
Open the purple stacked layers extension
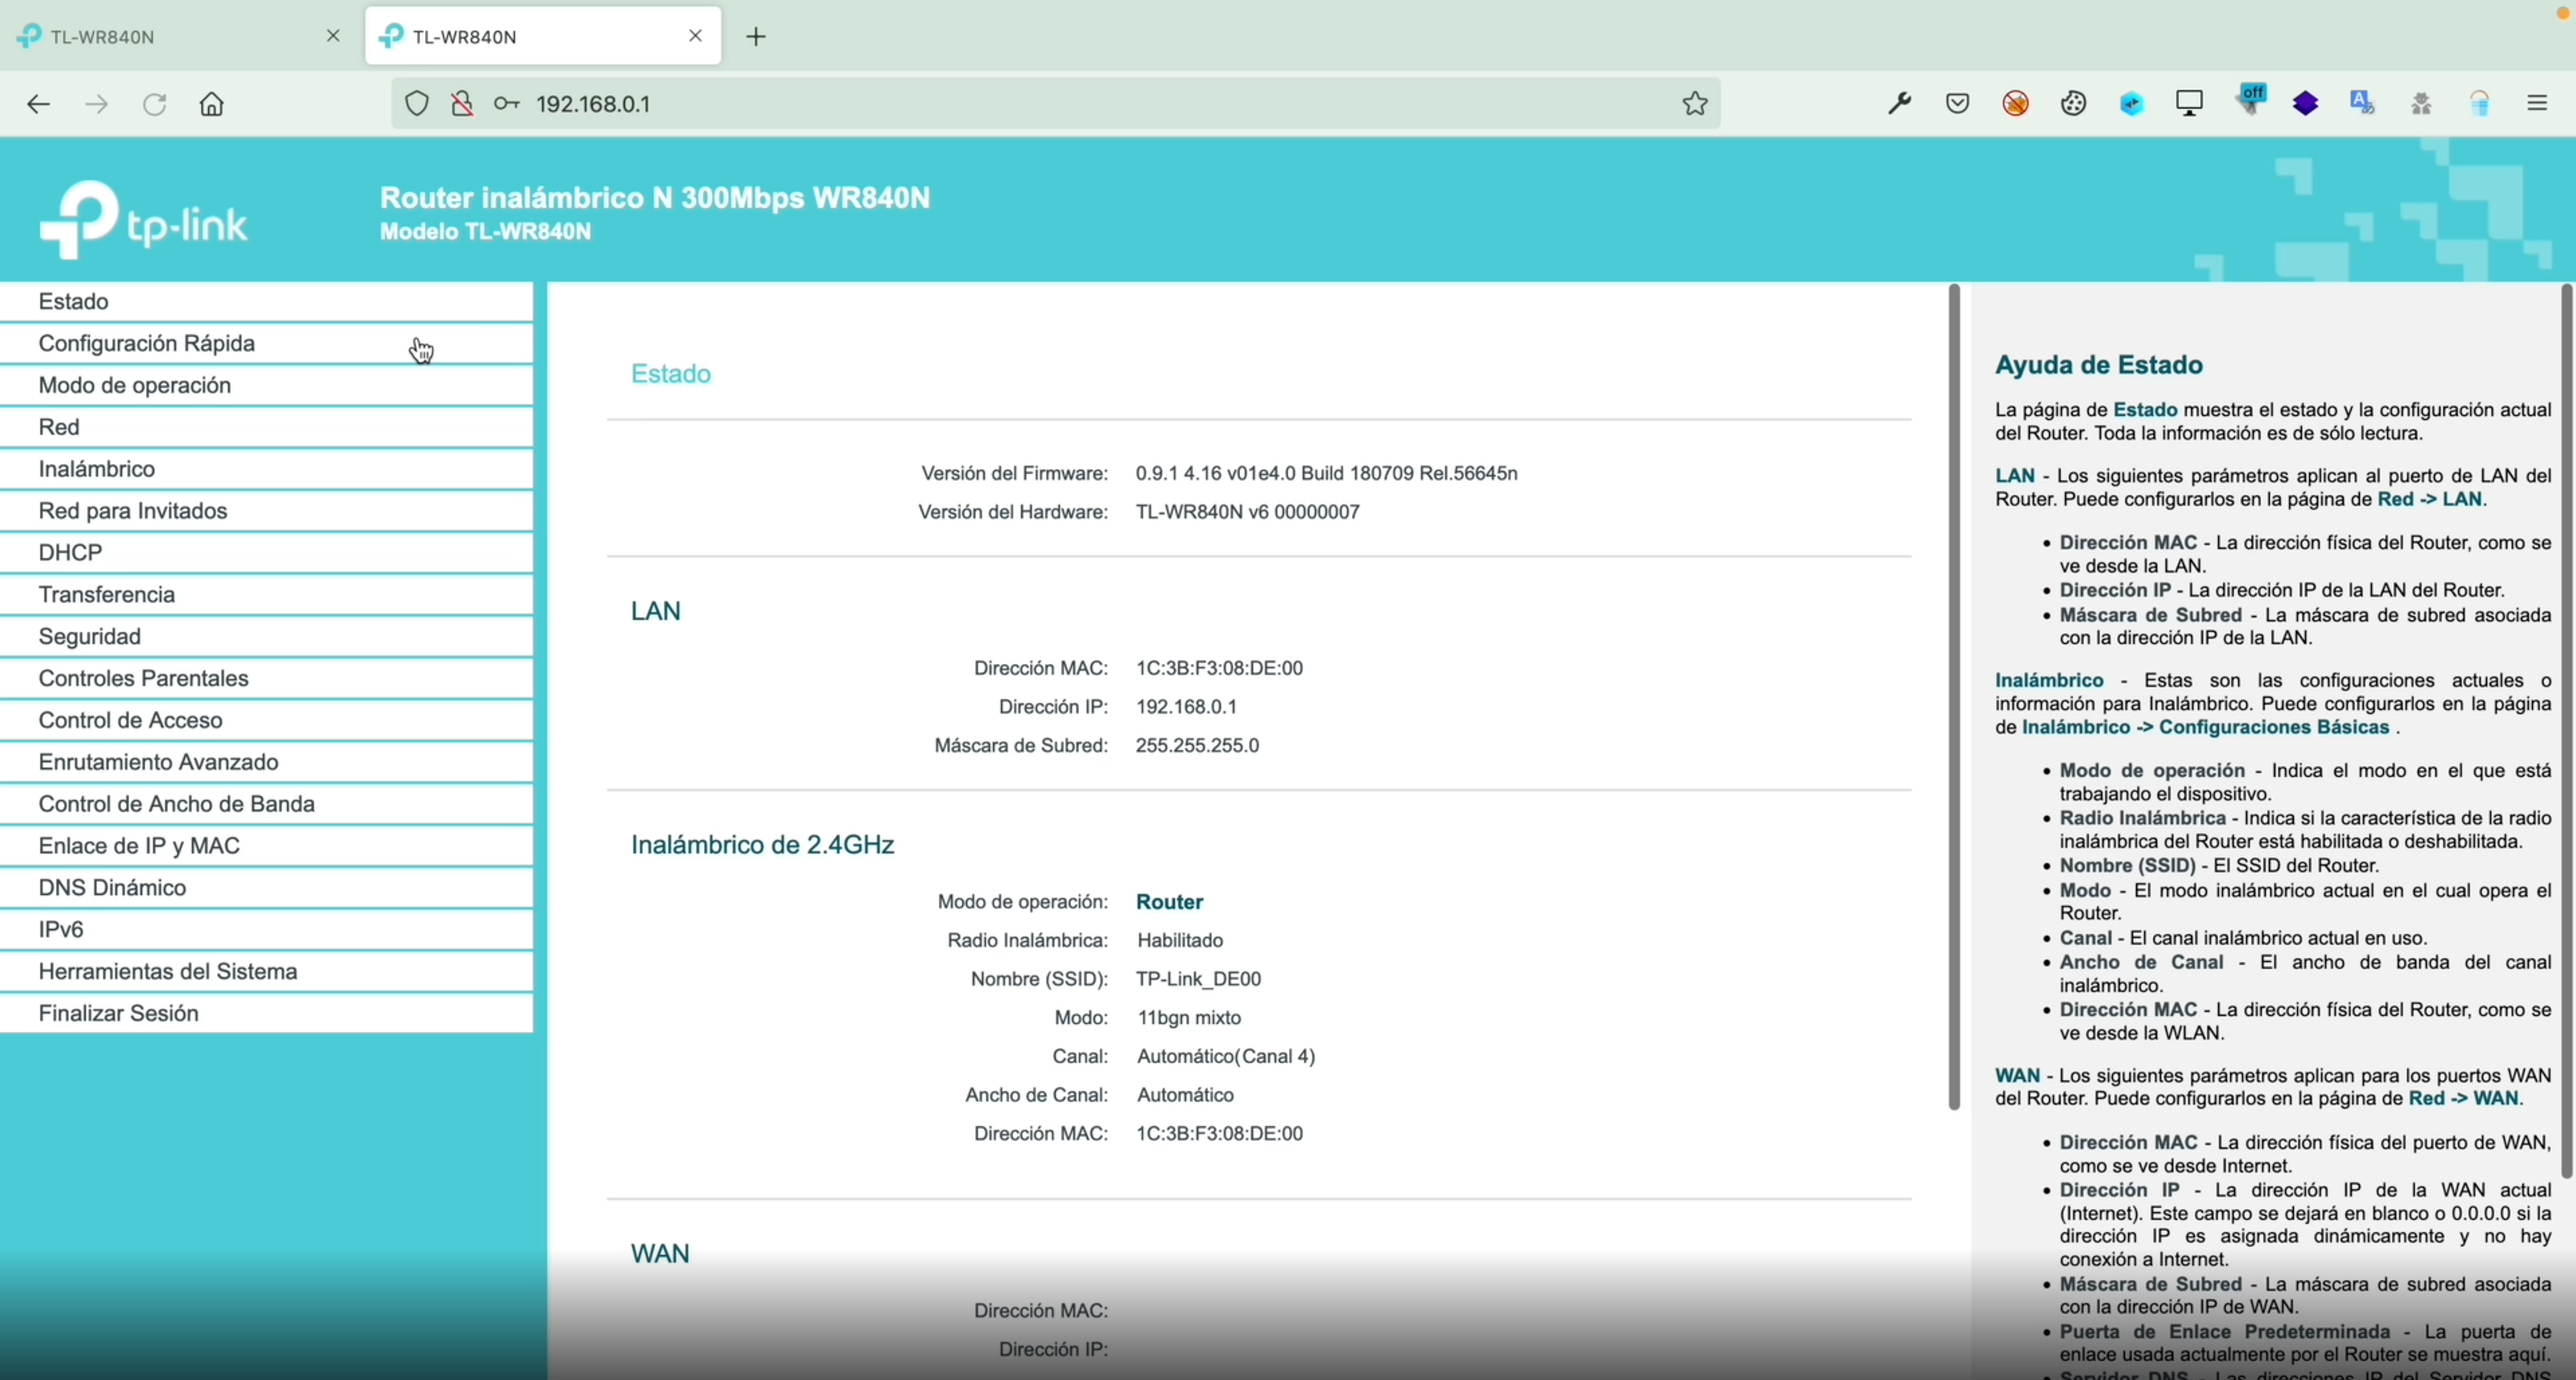pyautogui.click(x=2306, y=104)
